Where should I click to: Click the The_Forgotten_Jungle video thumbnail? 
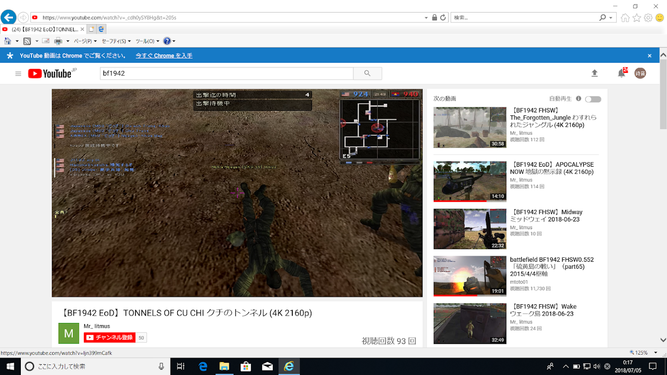[470, 128]
